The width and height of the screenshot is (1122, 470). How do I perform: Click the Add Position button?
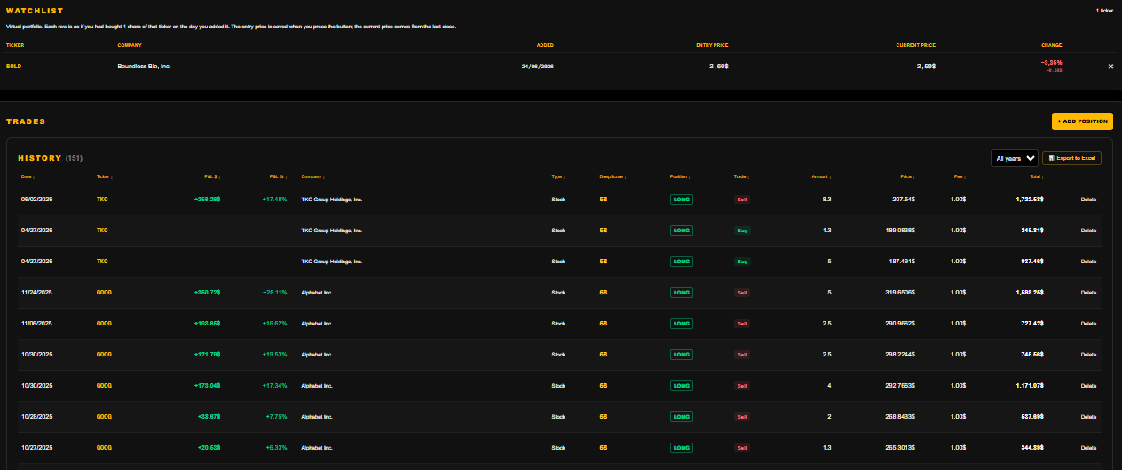point(1082,121)
